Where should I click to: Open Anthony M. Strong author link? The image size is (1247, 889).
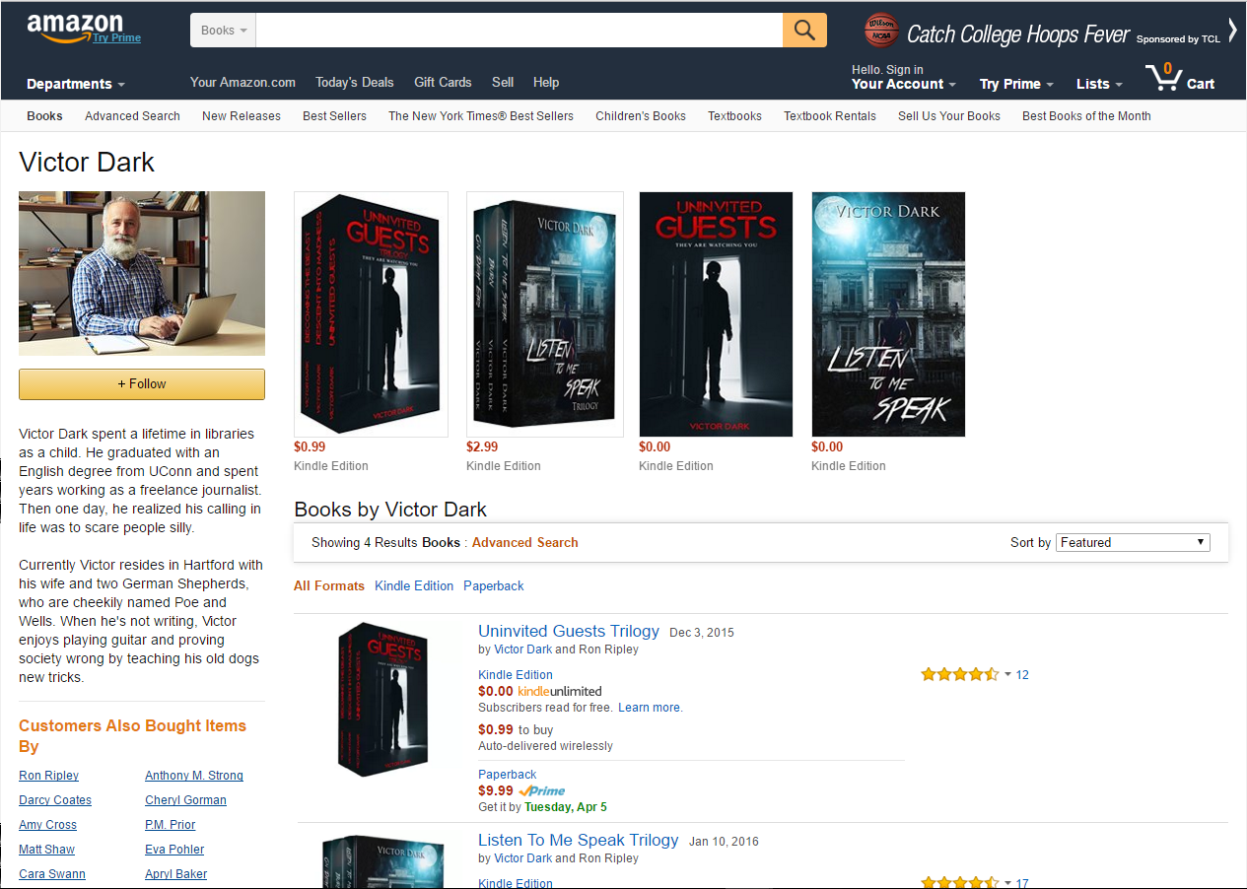point(194,776)
